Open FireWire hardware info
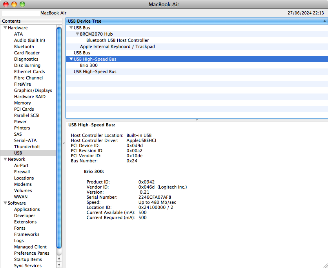Screen dimensions: 328x268 pyautogui.click(x=22, y=84)
